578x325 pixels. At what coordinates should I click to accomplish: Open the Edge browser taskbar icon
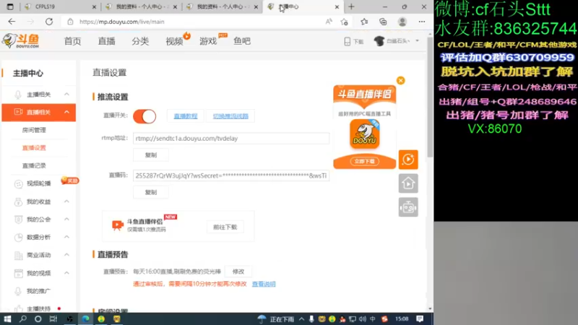coord(85,319)
